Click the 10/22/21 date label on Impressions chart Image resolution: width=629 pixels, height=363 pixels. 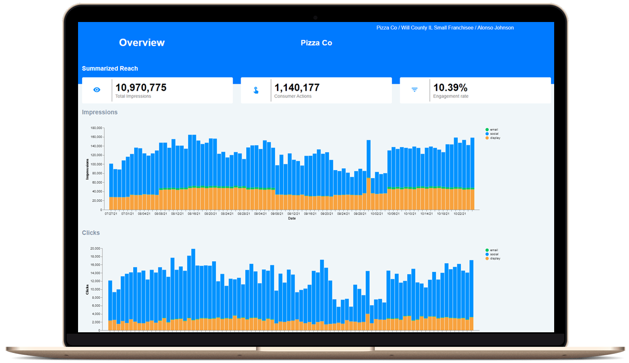460,214
